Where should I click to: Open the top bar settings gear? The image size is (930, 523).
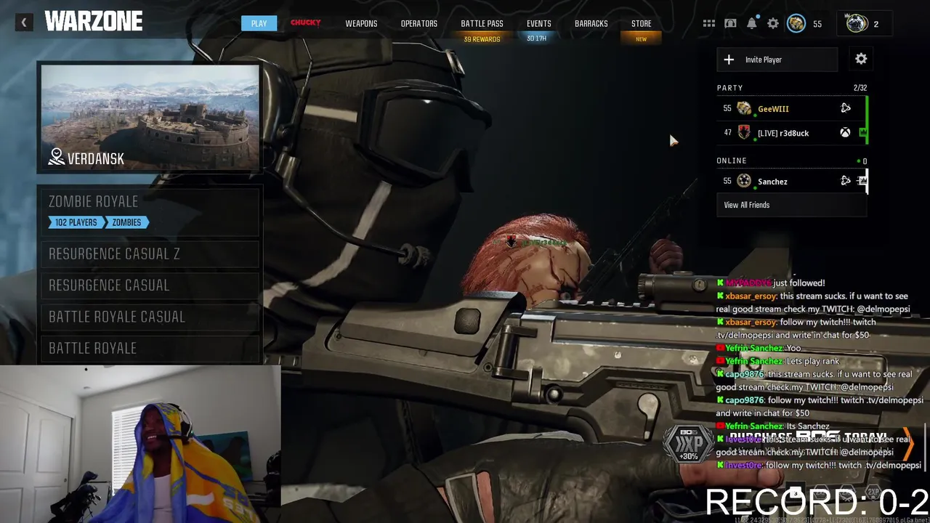[773, 23]
